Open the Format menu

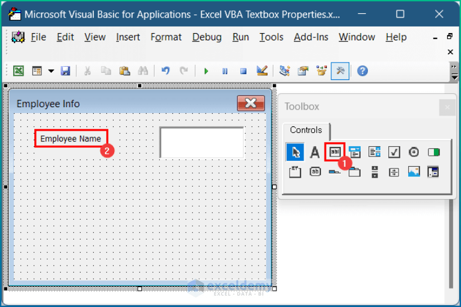(166, 37)
